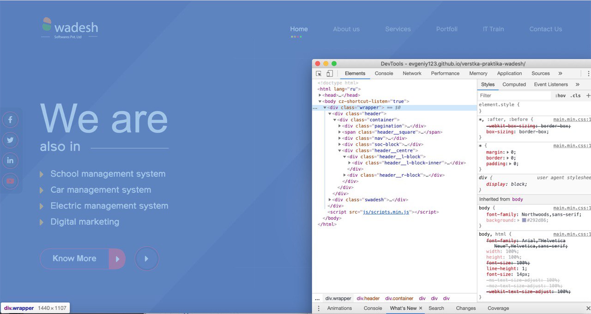Screen dimensions: 591x314
Task: Open the About us nav link
Action: coord(346,29)
